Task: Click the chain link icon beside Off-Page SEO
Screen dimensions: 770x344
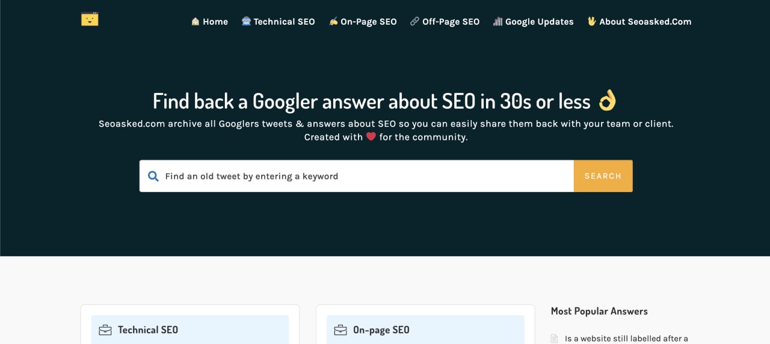Action: coord(414,21)
